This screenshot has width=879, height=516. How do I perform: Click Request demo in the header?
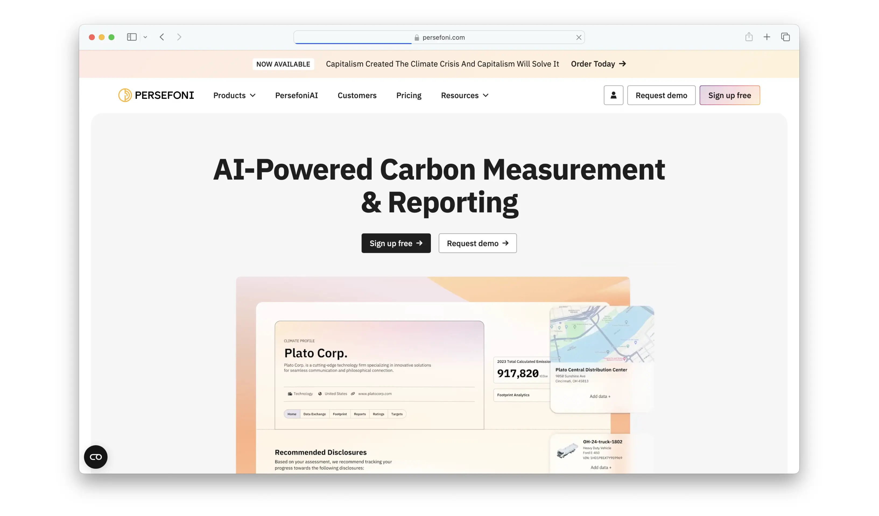[661, 95]
